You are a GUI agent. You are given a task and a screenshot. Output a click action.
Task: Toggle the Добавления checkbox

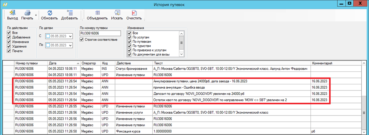click(x=9, y=37)
